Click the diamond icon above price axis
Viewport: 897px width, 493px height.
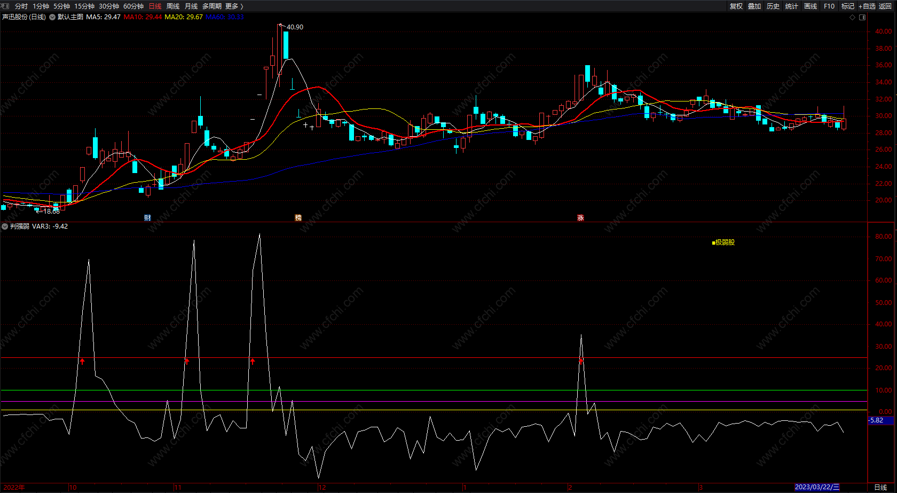point(852,17)
